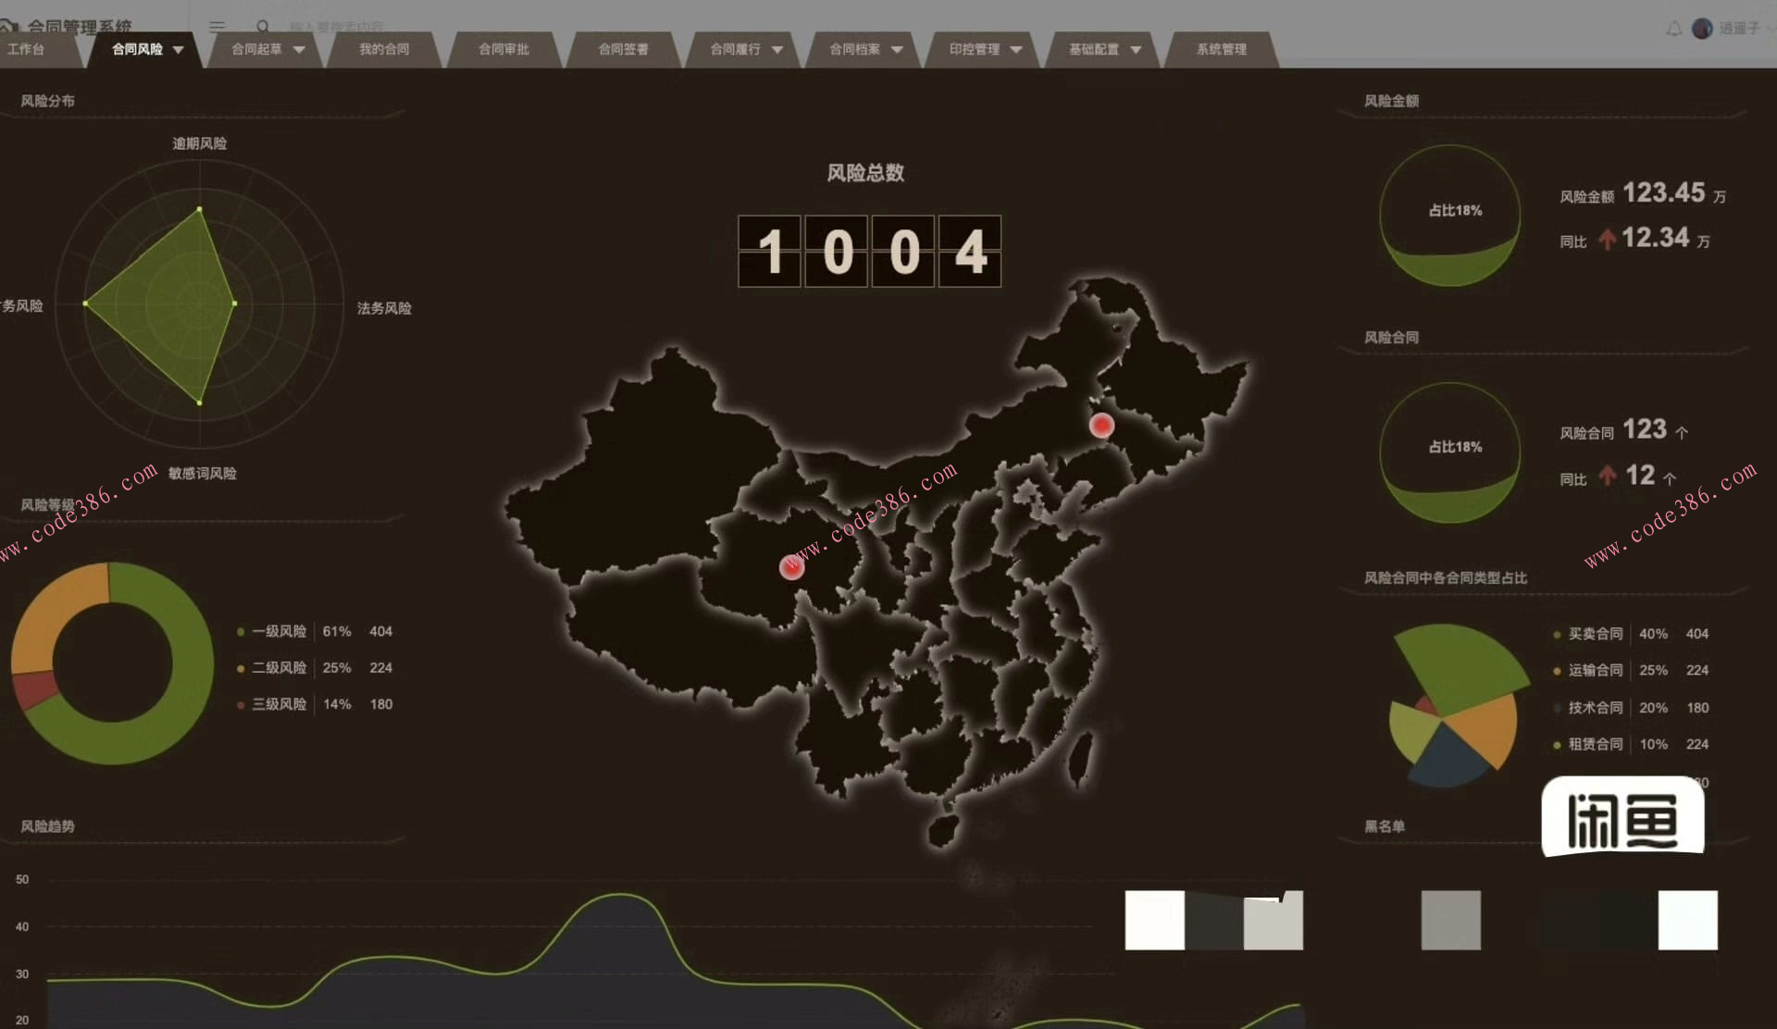This screenshot has height=1029, width=1777.
Task: Toggle 二级风险 legend item
Action: (279, 668)
